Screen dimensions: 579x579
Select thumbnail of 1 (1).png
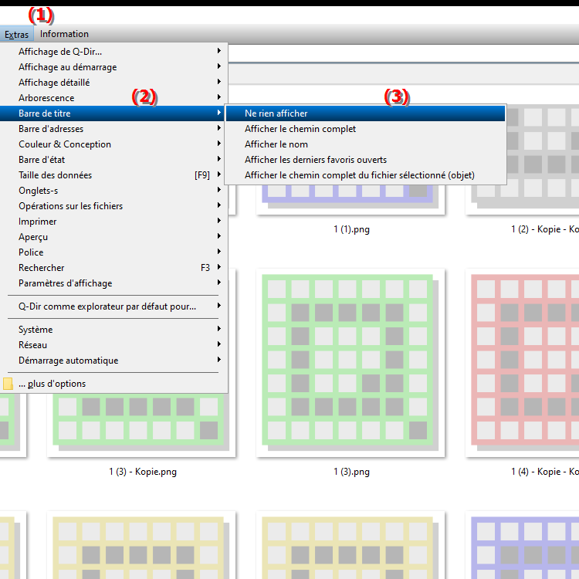click(x=350, y=199)
